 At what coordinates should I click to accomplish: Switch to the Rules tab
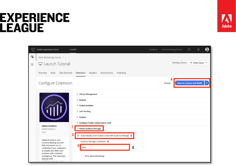tap(53, 73)
